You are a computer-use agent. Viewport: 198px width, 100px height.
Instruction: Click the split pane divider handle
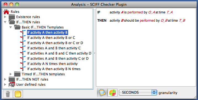pos(95,53)
